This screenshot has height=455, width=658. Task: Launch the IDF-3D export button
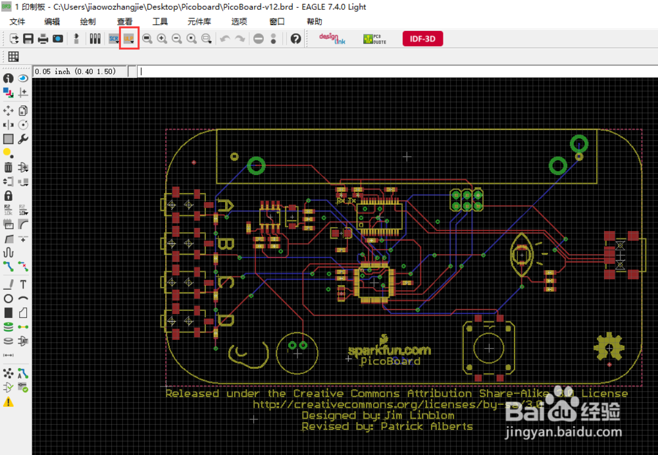[x=422, y=38]
